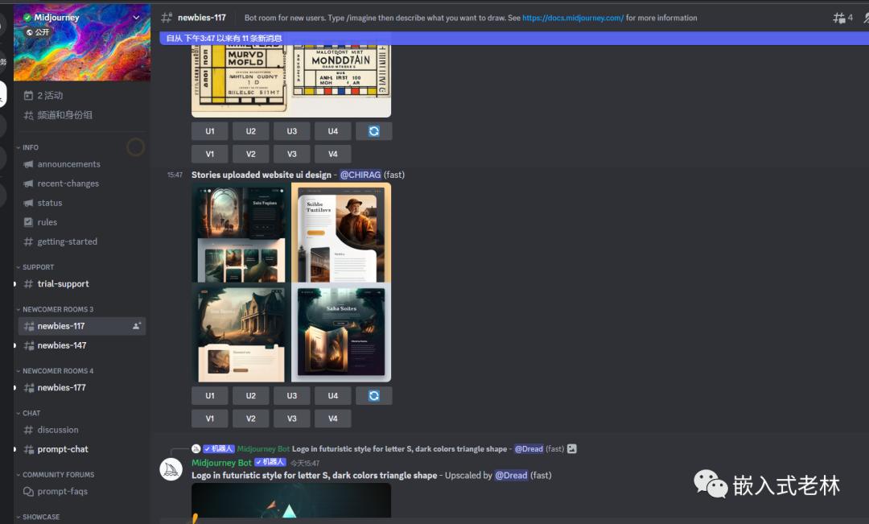Viewport: 869px width, 524px height.
Task: Jump to replied message "Logo in futuristic style" preview
Action: pos(399,449)
